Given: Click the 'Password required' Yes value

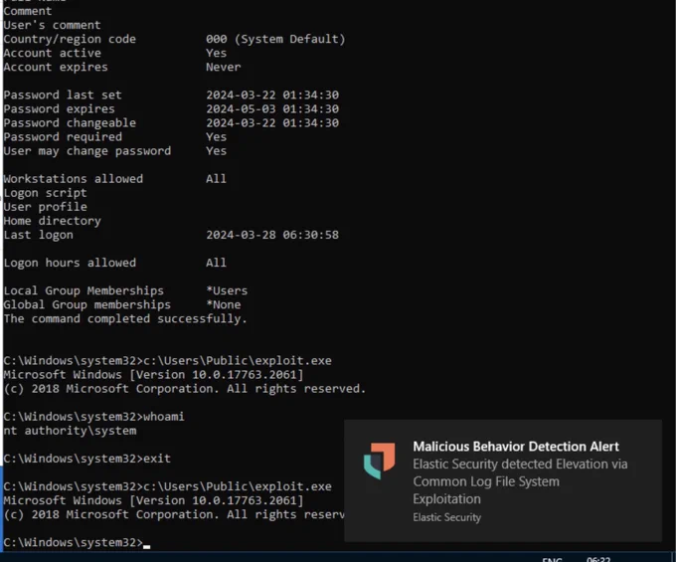Looking at the screenshot, I should click(216, 136).
